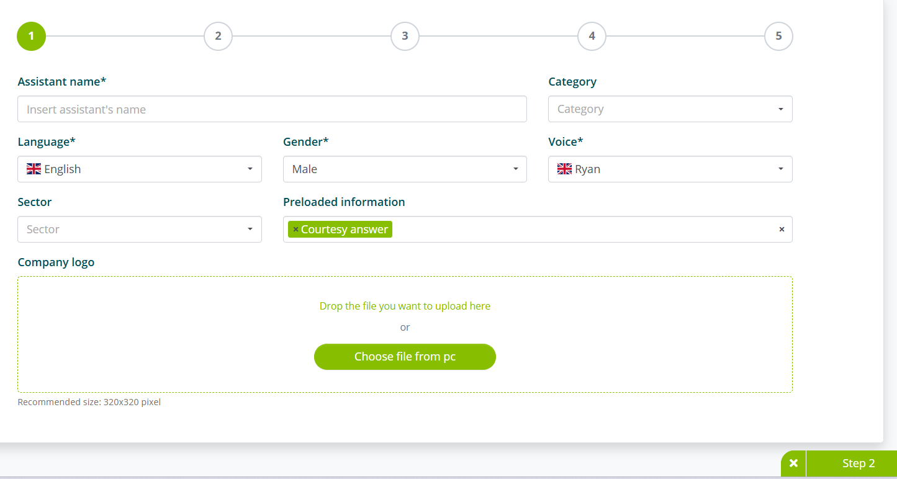Click the drop file upload area text
This screenshot has width=897, height=479.
pos(405,306)
